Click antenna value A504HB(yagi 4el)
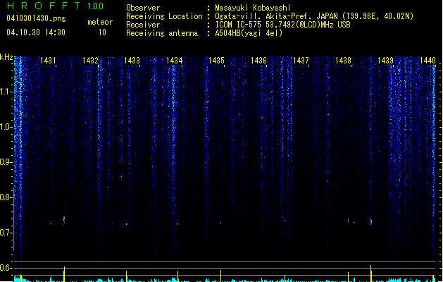Image resolution: width=443 pixels, height=282 pixels. [x=249, y=33]
